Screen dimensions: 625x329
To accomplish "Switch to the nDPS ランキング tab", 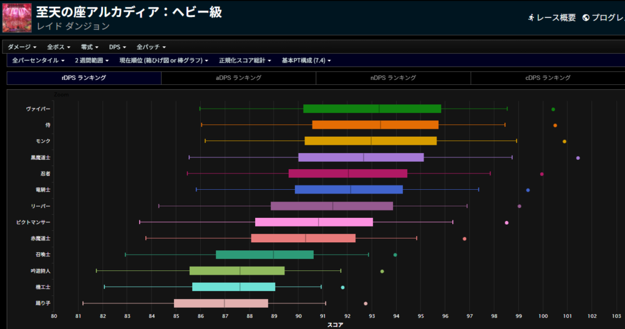I will point(393,78).
